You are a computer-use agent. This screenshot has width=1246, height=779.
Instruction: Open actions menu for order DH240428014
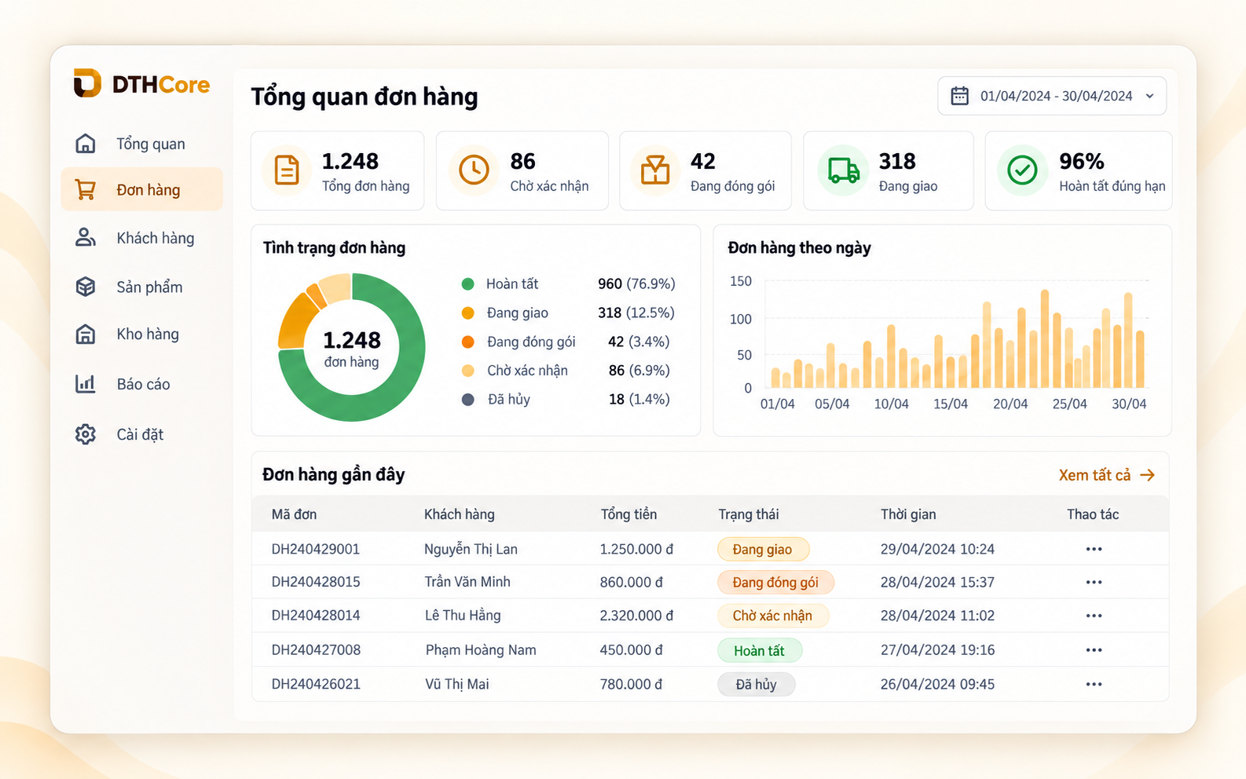pyautogui.click(x=1094, y=616)
